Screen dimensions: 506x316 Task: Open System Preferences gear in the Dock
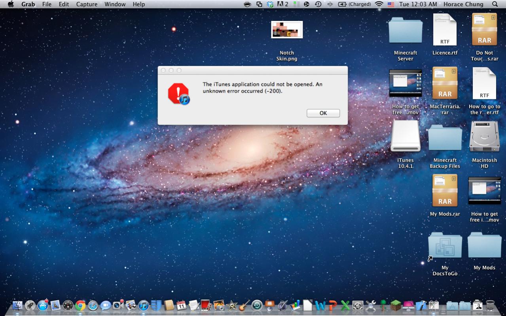358,305
